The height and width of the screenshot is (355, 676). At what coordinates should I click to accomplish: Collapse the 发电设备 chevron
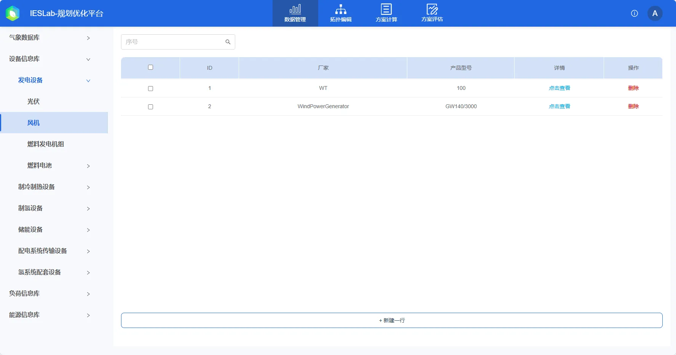tap(88, 80)
